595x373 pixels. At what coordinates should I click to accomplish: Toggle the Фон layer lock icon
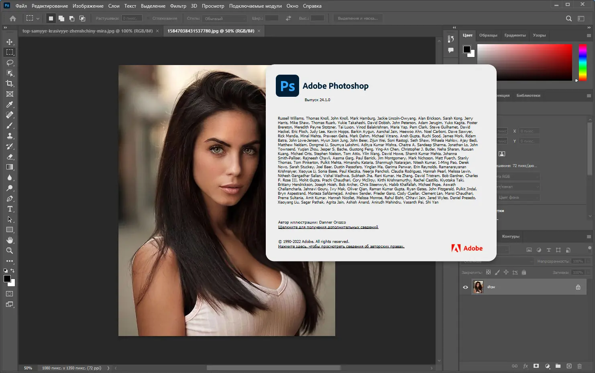pyautogui.click(x=578, y=287)
